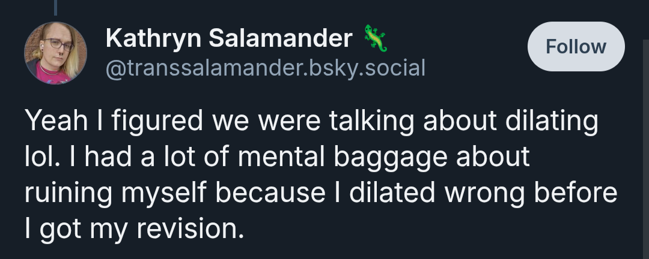
Task: Open Kathryn Salamander's profile avatar
Action: tap(55, 53)
